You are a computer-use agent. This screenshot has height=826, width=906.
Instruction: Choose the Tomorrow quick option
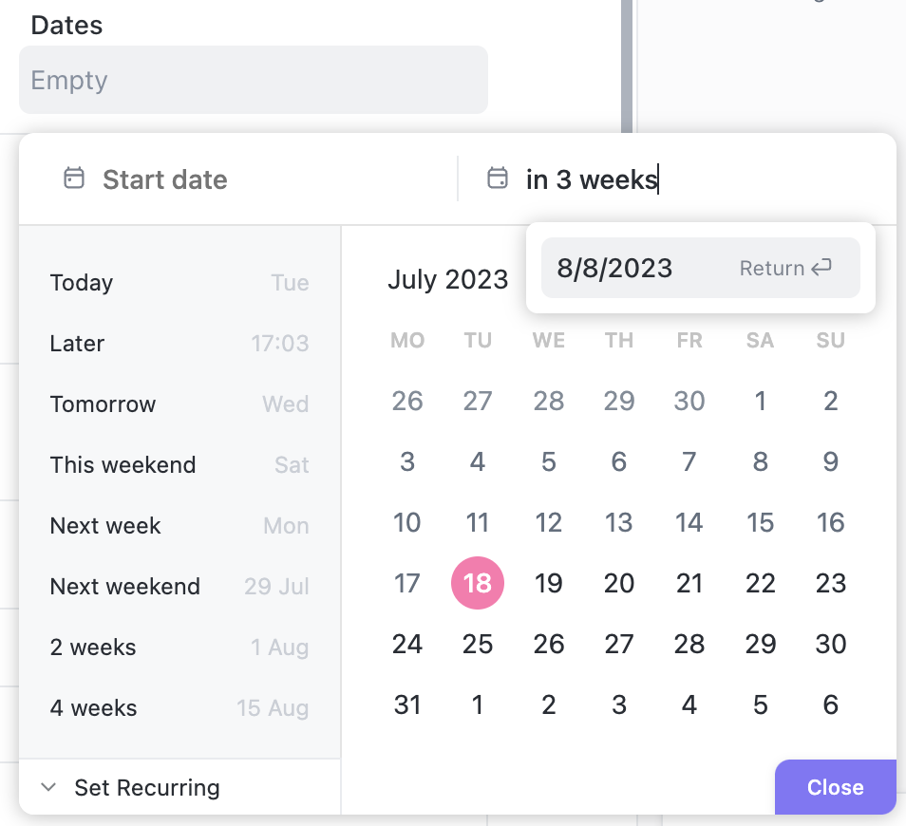point(179,404)
